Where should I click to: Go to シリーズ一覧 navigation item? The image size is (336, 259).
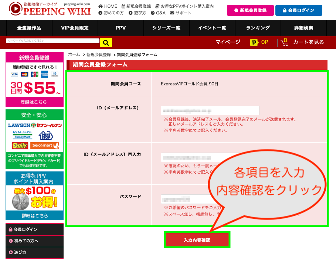(x=166, y=28)
